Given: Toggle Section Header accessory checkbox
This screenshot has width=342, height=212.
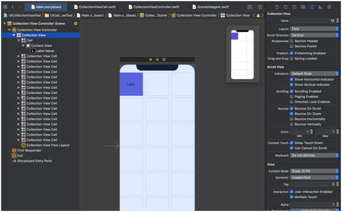Looking at the screenshot, I should coord(291,41).
